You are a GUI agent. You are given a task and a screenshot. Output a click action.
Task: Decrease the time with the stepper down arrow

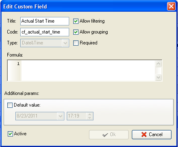[89, 118]
